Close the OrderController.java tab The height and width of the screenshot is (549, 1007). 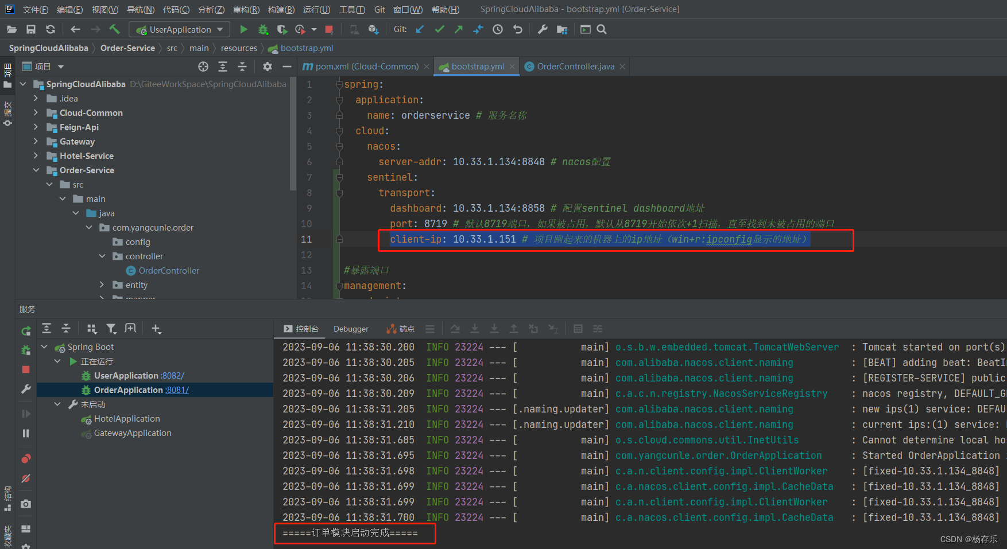(x=622, y=67)
